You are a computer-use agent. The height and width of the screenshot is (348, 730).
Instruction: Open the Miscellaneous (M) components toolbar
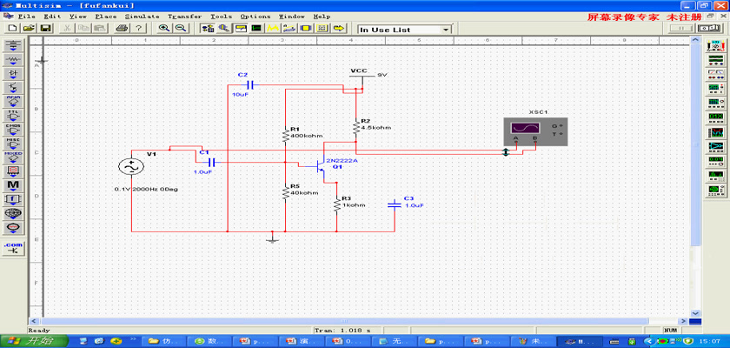[x=13, y=185]
